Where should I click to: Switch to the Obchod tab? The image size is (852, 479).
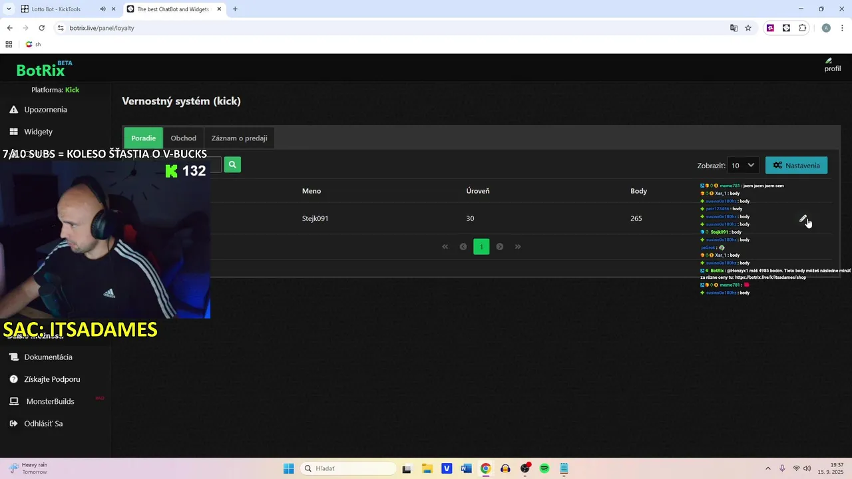(183, 138)
